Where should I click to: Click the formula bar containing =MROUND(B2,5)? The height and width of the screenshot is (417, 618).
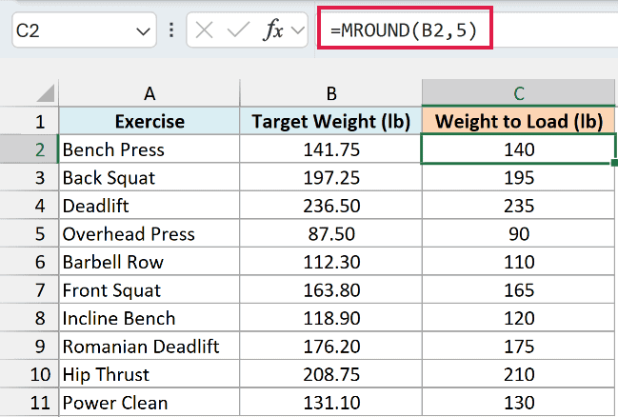pyautogui.click(x=468, y=30)
